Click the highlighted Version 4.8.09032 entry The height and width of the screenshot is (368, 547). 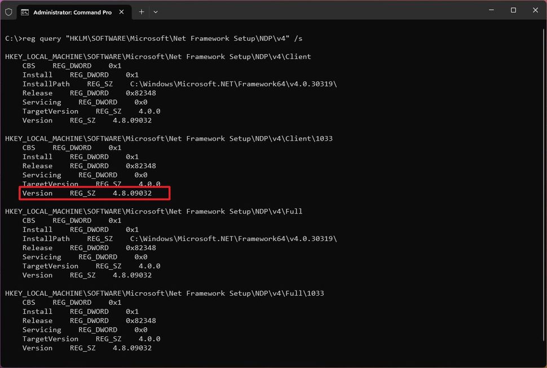[94, 193]
